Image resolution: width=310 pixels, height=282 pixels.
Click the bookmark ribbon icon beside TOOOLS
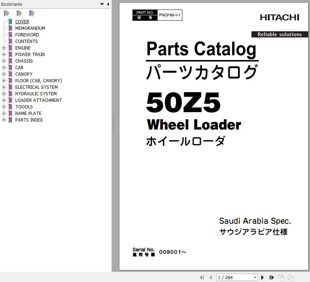pyautogui.click(x=10, y=107)
